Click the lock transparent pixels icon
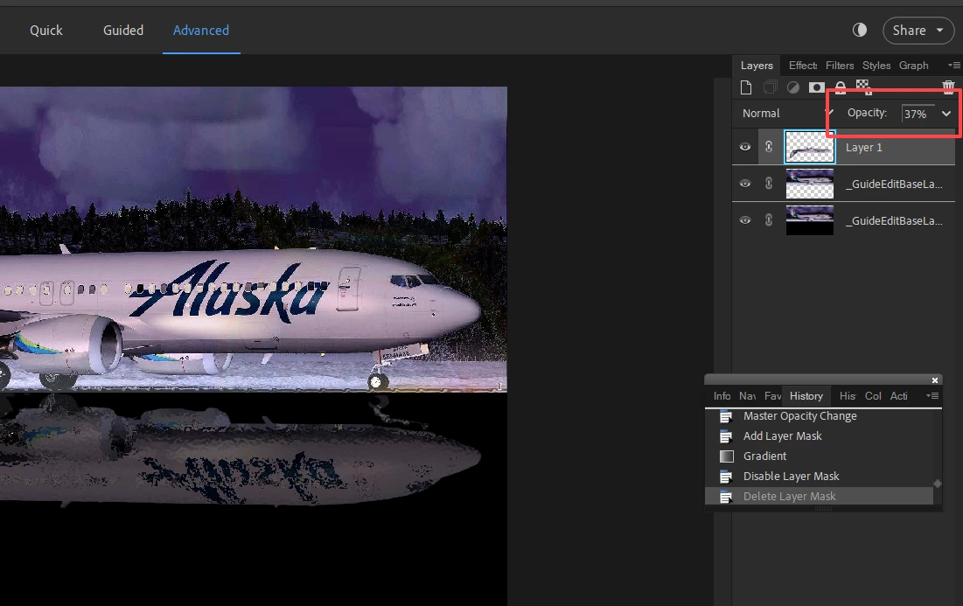Viewport: 963px width, 606px height. point(863,87)
